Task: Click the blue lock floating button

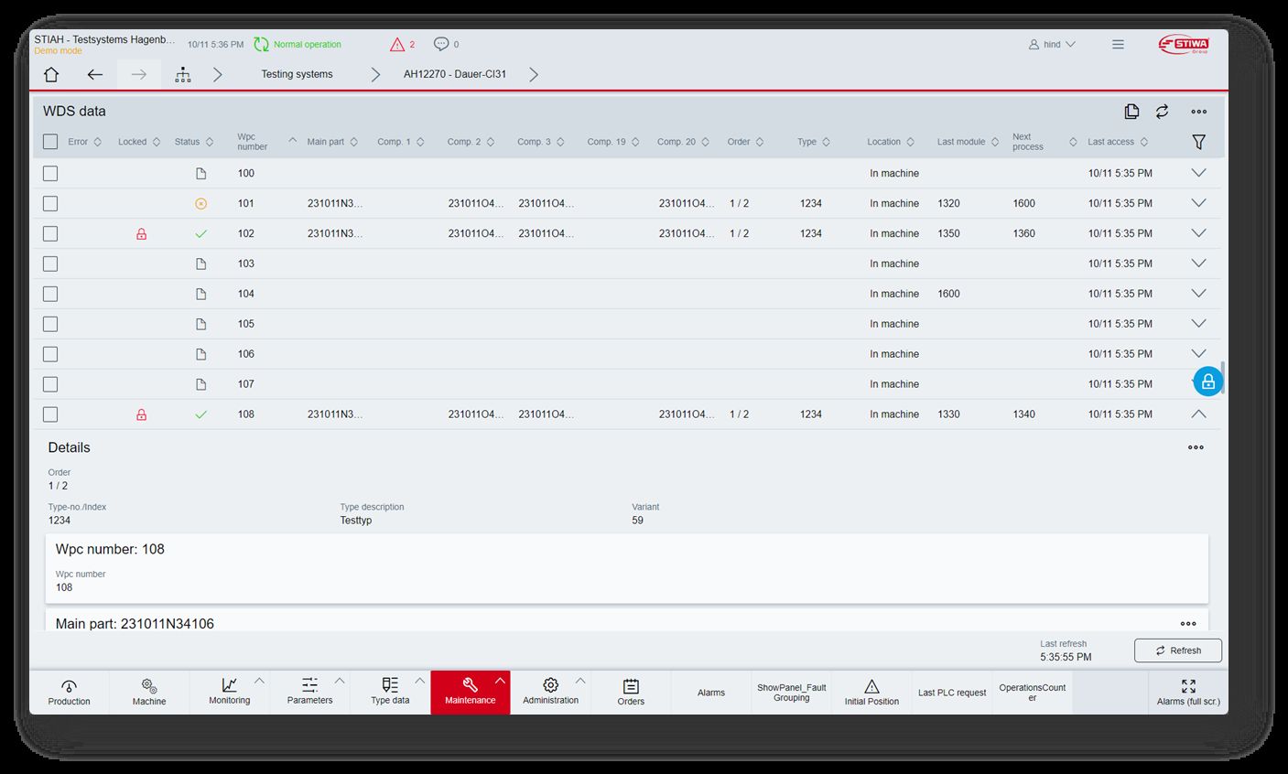Action: (1207, 382)
